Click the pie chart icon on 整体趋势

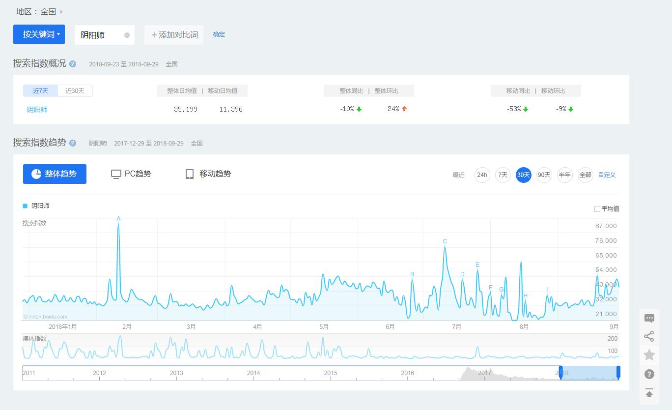coord(36,174)
